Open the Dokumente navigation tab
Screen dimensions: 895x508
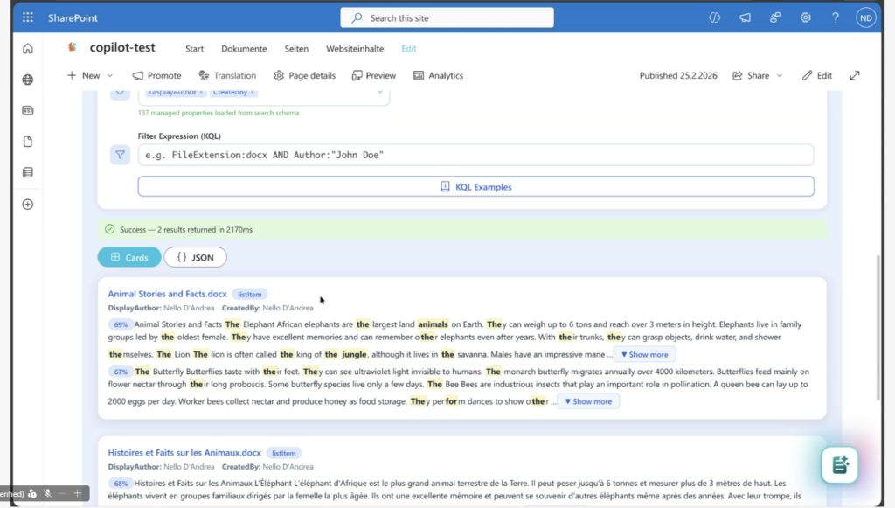point(244,48)
